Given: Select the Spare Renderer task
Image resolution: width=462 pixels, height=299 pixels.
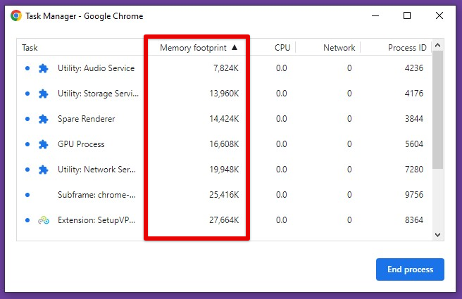Looking at the screenshot, I should pyautogui.click(x=225, y=119).
